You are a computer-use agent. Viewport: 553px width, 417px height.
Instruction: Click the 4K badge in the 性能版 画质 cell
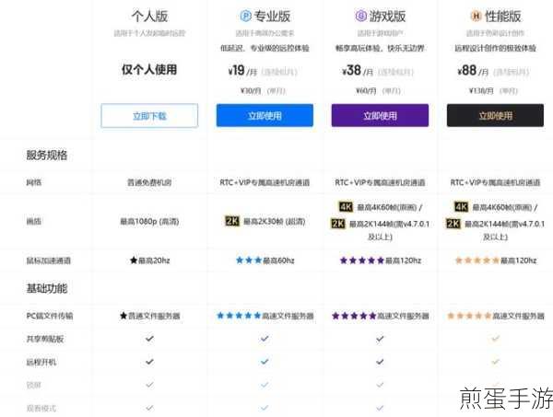[462, 207]
